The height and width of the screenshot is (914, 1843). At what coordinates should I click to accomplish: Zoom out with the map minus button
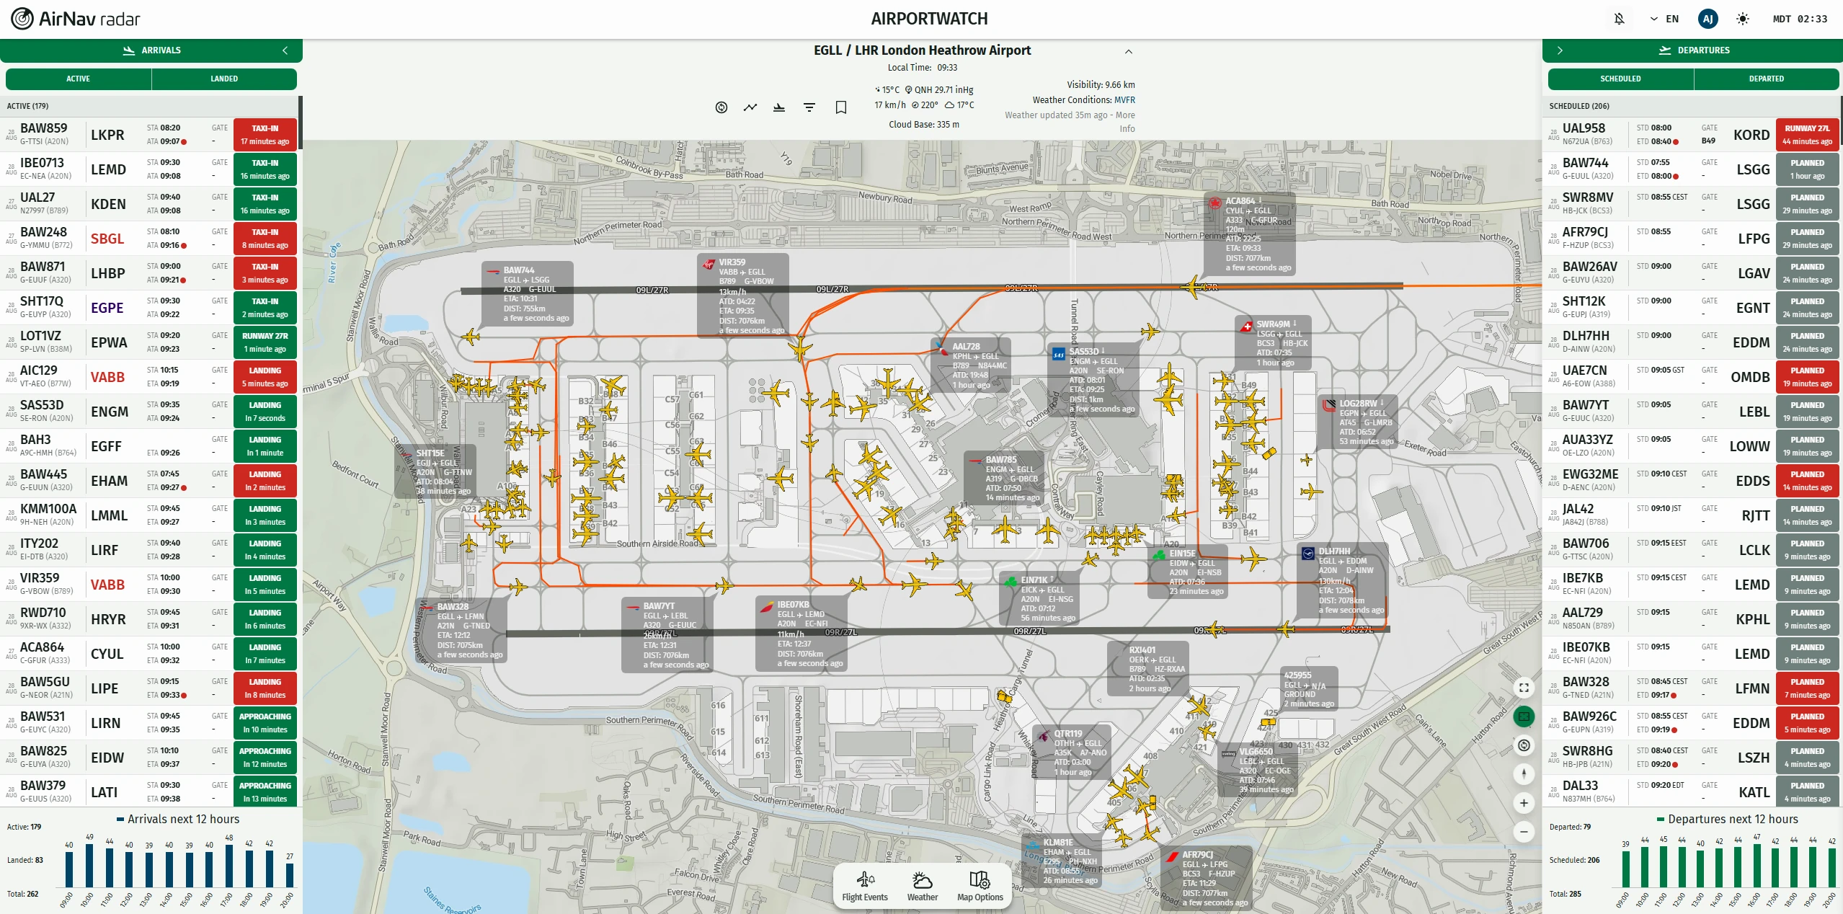pyautogui.click(x=1524, y=832)
